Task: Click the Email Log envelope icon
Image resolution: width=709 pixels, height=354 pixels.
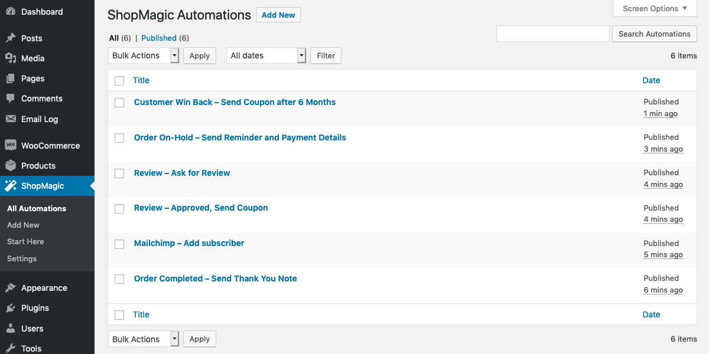Action: coord(10,119)
